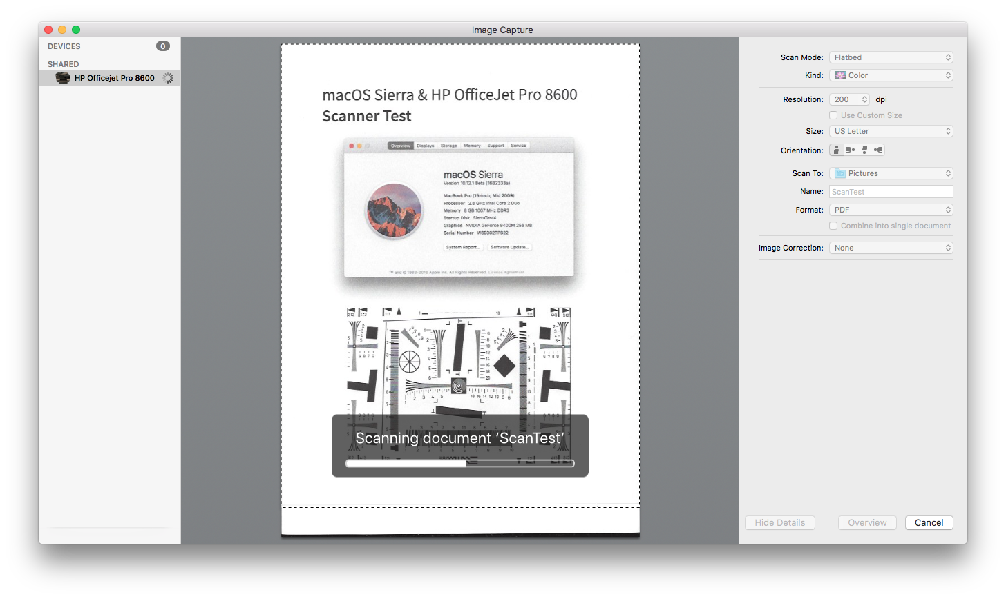Click the Resolution value 200

click(x=842, y=99)
